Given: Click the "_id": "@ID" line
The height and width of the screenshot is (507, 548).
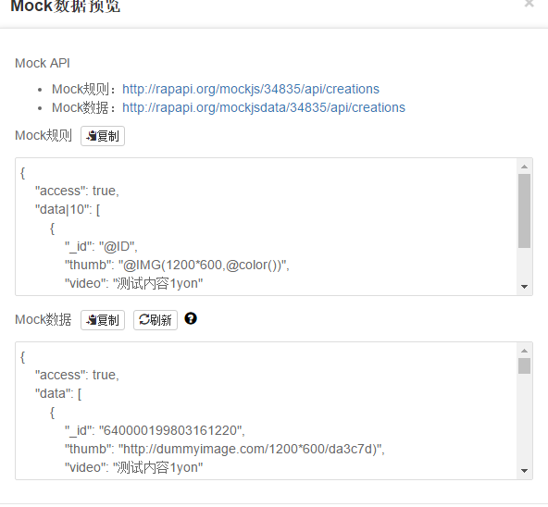Looking at the screenshot, I should tap(101, 247).
